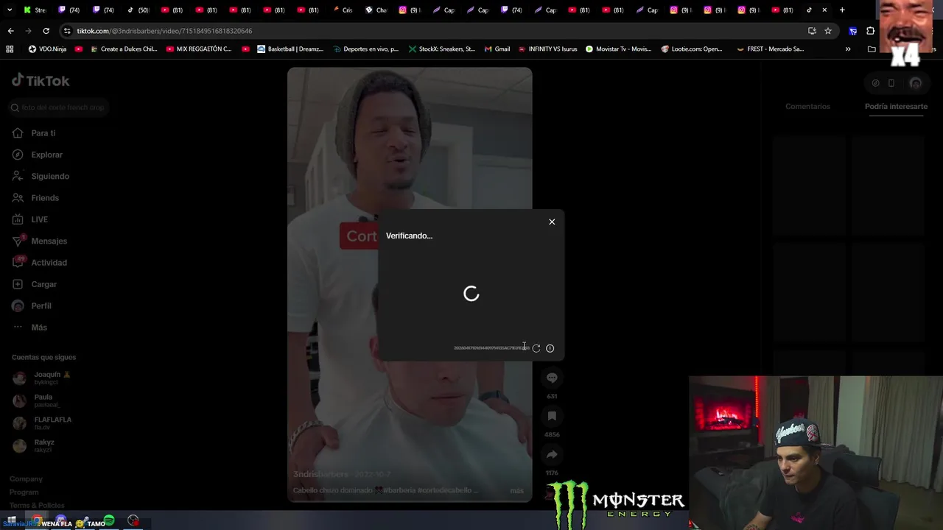Open Actividad notifications
The image size is (943, 530).
(39, 262)
